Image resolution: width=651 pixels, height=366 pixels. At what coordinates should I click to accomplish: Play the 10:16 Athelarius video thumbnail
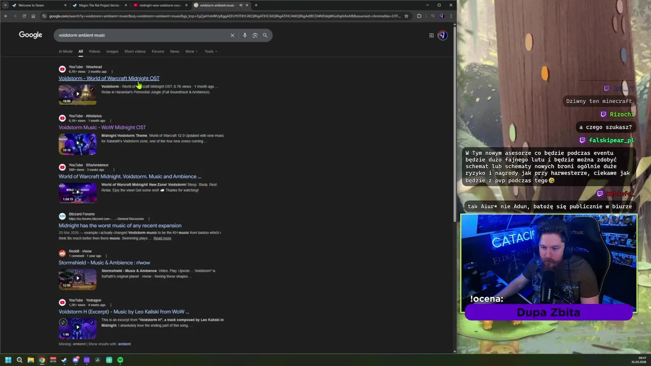77,143
